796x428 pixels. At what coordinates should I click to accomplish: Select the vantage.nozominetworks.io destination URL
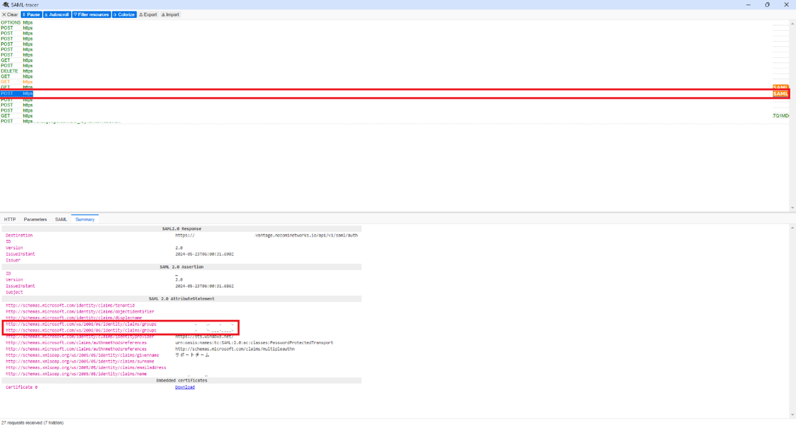tap(266, 235)
